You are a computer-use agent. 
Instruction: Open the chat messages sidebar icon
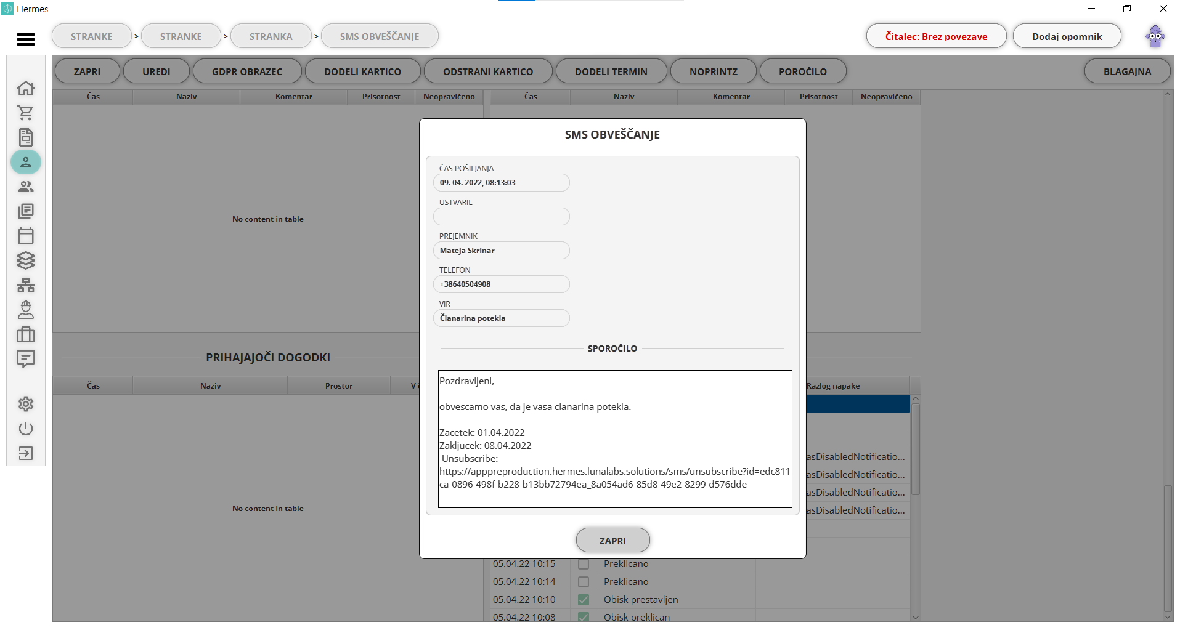26,359
